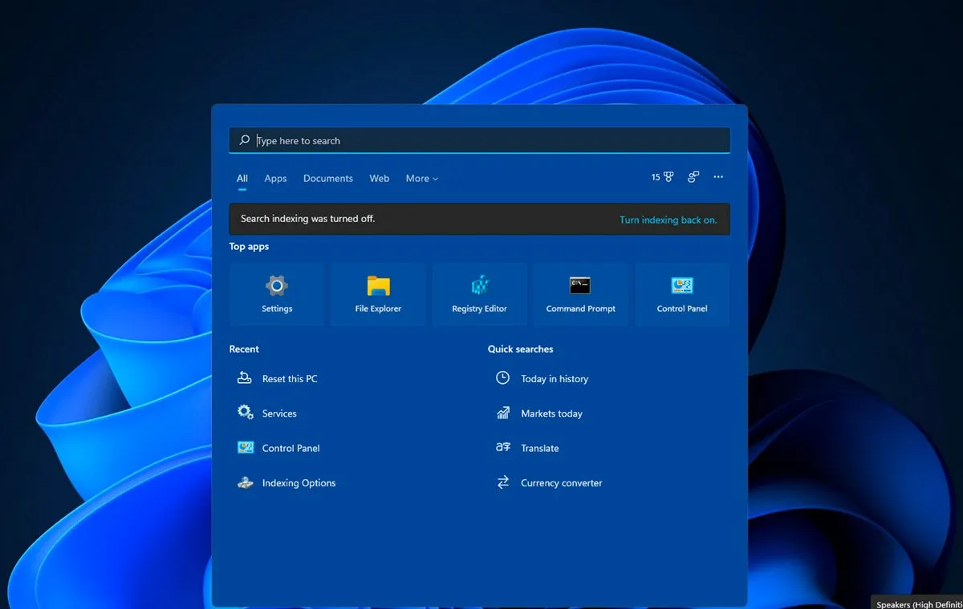Select the Web search tab
963x609 pixels.
coord(379,179)
